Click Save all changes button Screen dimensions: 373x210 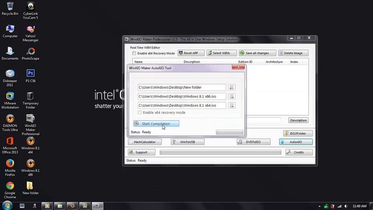[258, 53]
